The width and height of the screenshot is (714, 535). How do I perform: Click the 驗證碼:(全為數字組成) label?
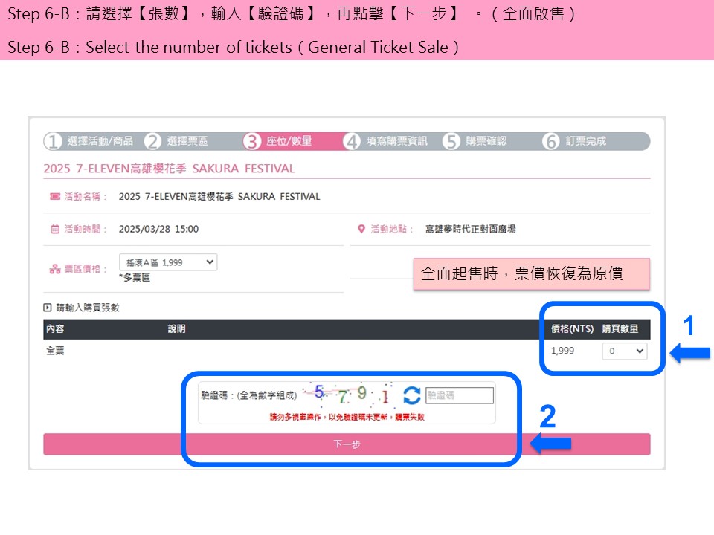coord(248,395)
